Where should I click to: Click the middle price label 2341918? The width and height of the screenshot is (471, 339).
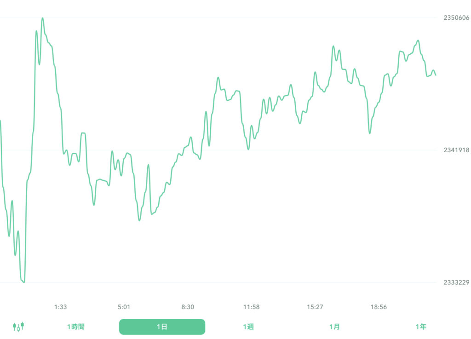coord(456,150)
